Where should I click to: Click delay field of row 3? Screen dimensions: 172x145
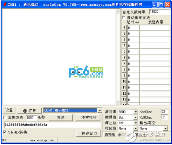[133, 40]
